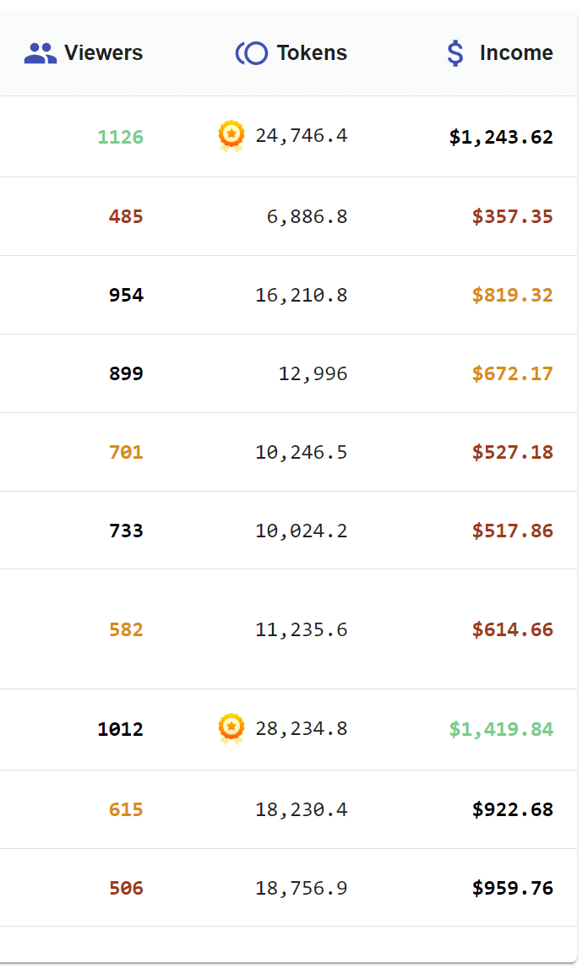Click the Income dollar sign icon
The image size is (588, 969).
coord(455,53)
